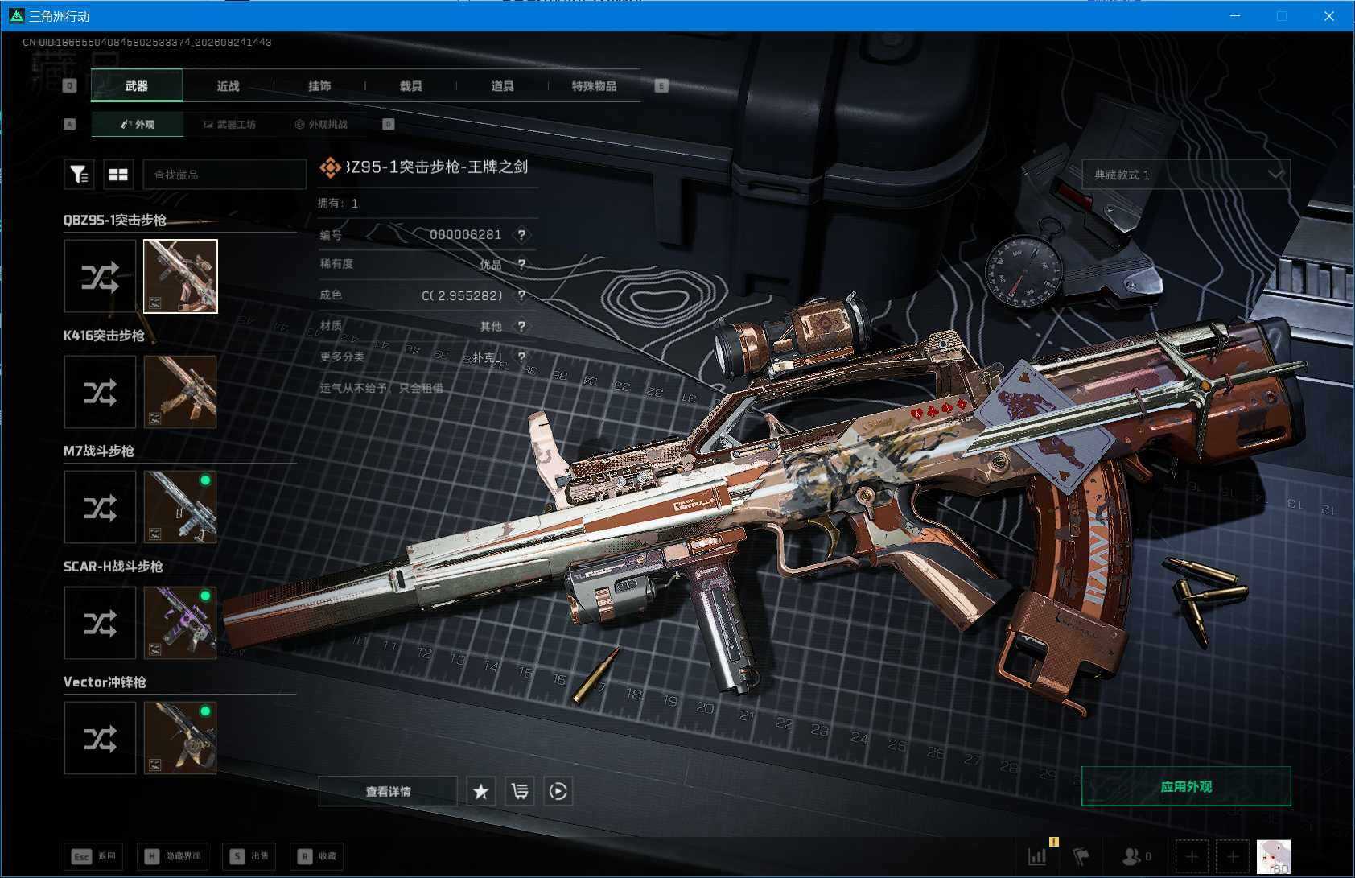
Task: Expand the 典藏款式 1 dropdown
Action: pyautogui.click(x=1186, y=174)
